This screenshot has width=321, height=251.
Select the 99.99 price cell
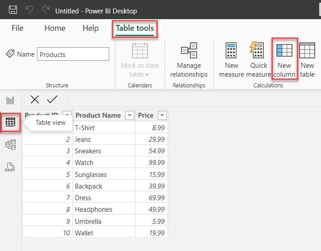pyautogui.click(x=152, y=163)
